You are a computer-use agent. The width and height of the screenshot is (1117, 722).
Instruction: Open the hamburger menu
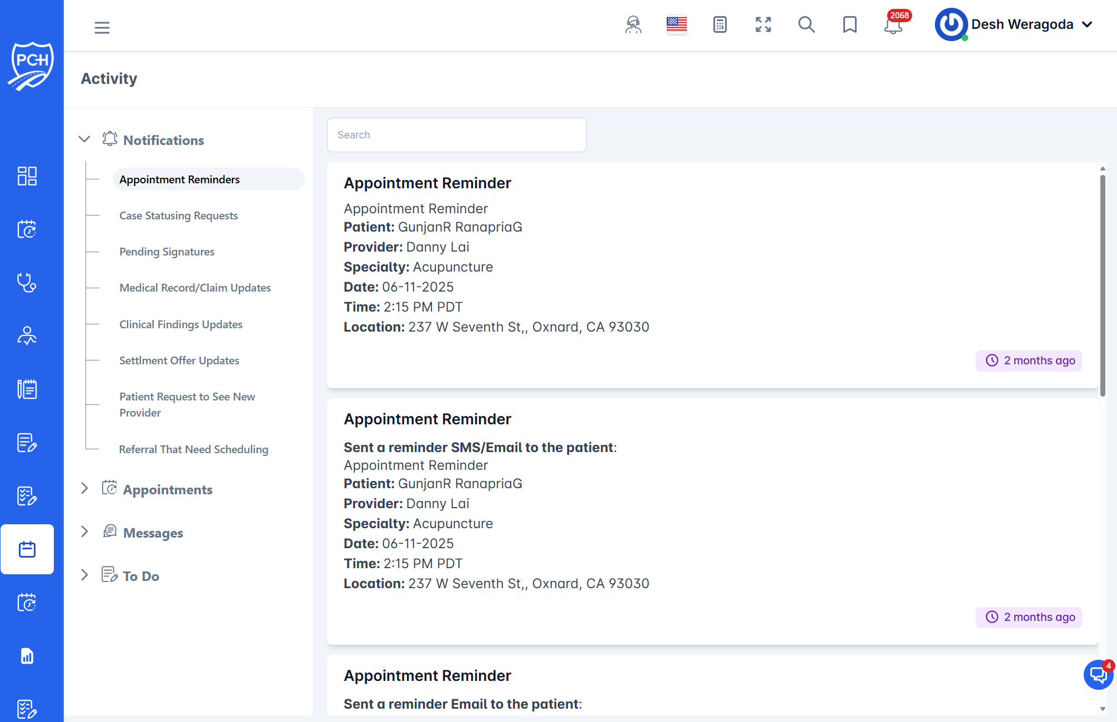point(102,27)
